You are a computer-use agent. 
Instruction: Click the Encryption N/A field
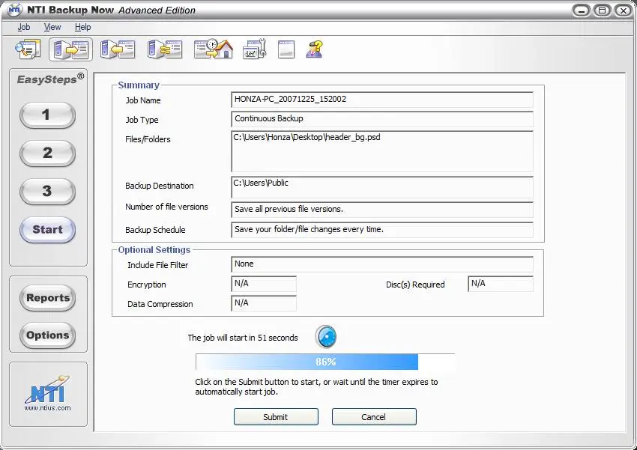coord(264,284)
